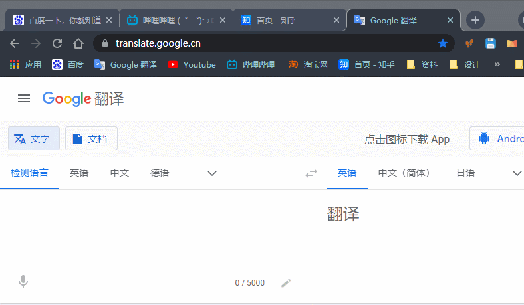Viewport: 524px width, 305px height.
Task: Open the 哔哩哔哩 bookmark
Action: pos(251,64)
